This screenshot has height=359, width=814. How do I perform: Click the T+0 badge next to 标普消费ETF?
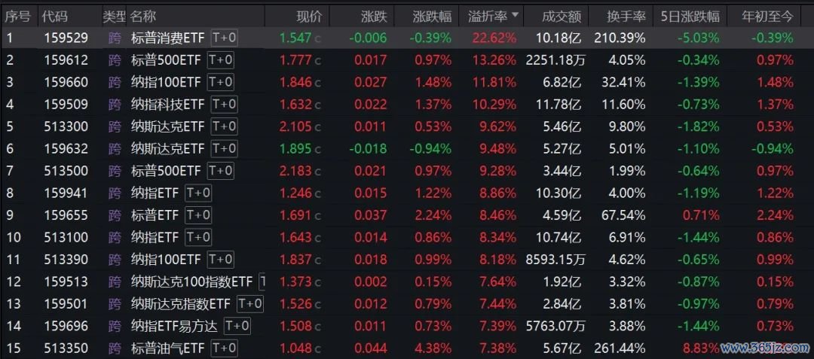(224, 38)
